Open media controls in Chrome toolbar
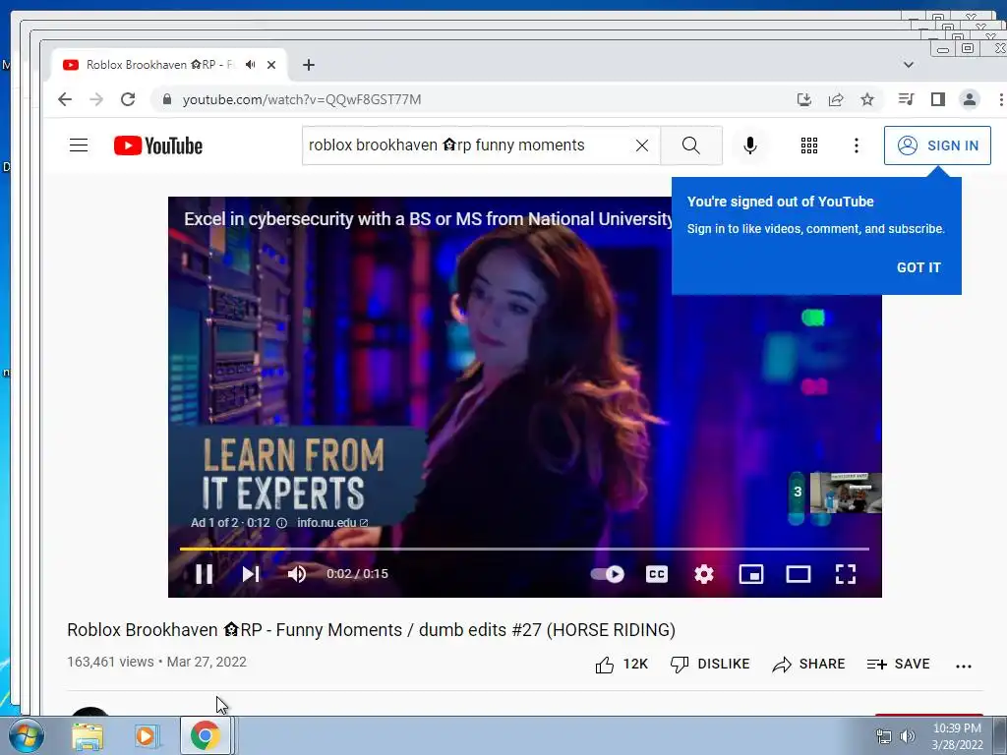This screenshot has width=1007, height=755. tap(906, 99)
